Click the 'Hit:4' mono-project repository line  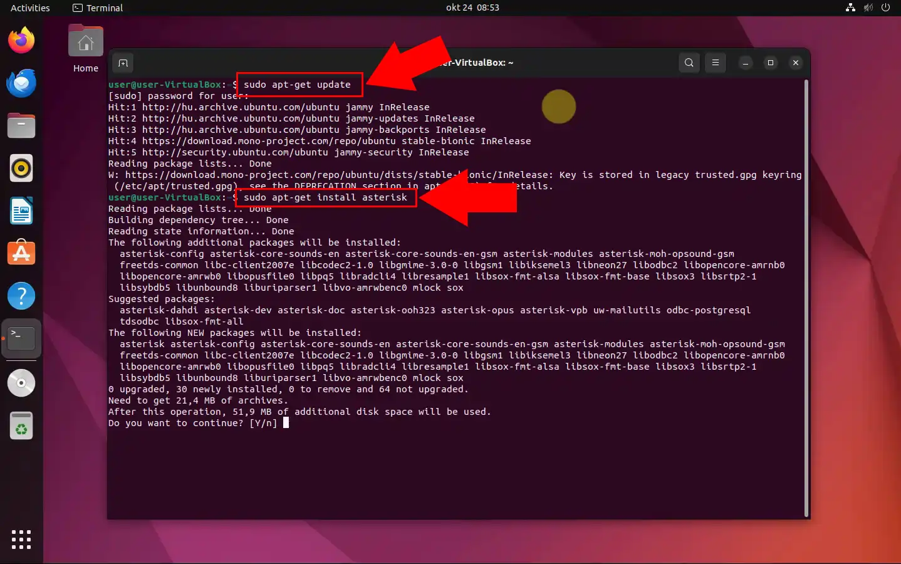point(320,141)
